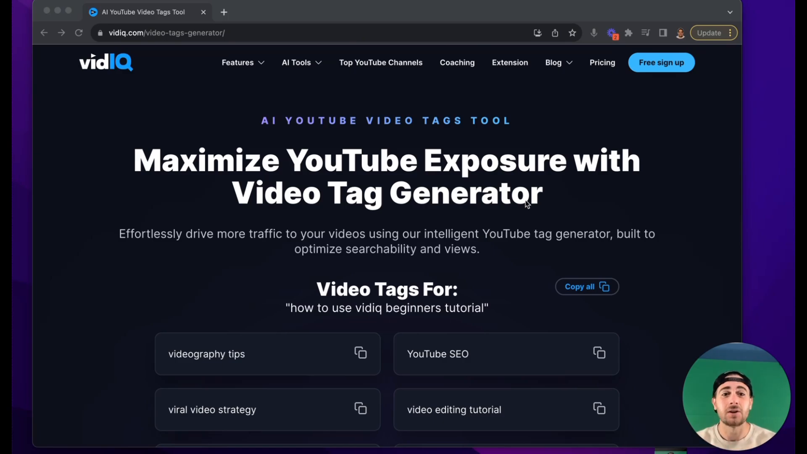Click the Coaching link
This screenshot has width=807, height=454.
pos(457,62)
